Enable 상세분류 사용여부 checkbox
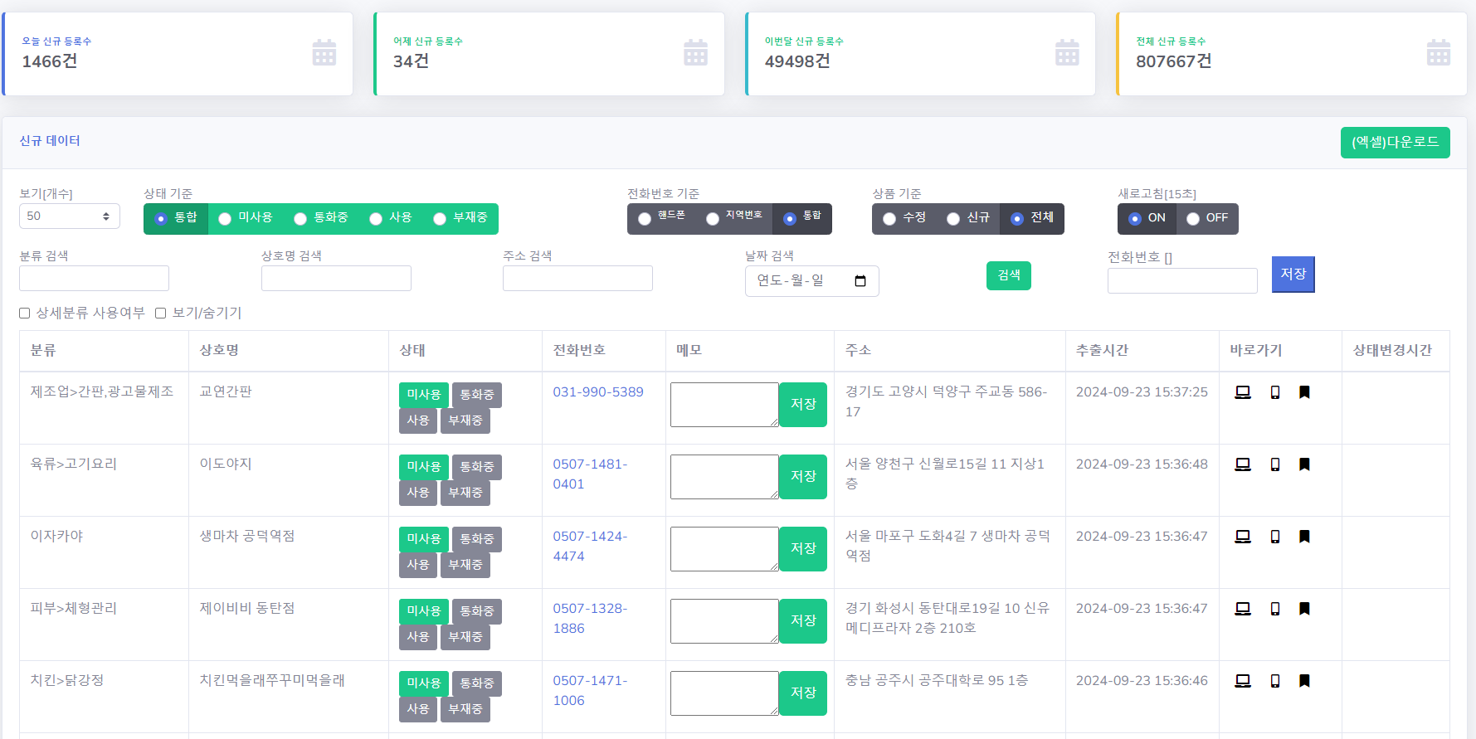1476x739 pixels. point(25,314)
